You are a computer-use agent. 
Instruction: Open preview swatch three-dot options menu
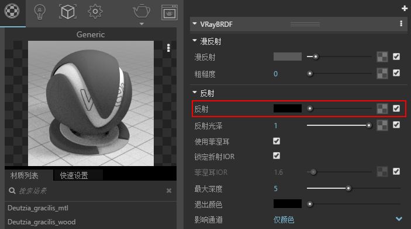pyautogui.click(x=168, y=48)
